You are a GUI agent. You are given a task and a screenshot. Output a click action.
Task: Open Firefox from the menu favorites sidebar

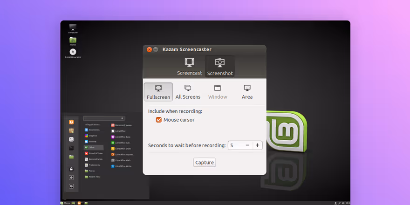coord(71,122)
